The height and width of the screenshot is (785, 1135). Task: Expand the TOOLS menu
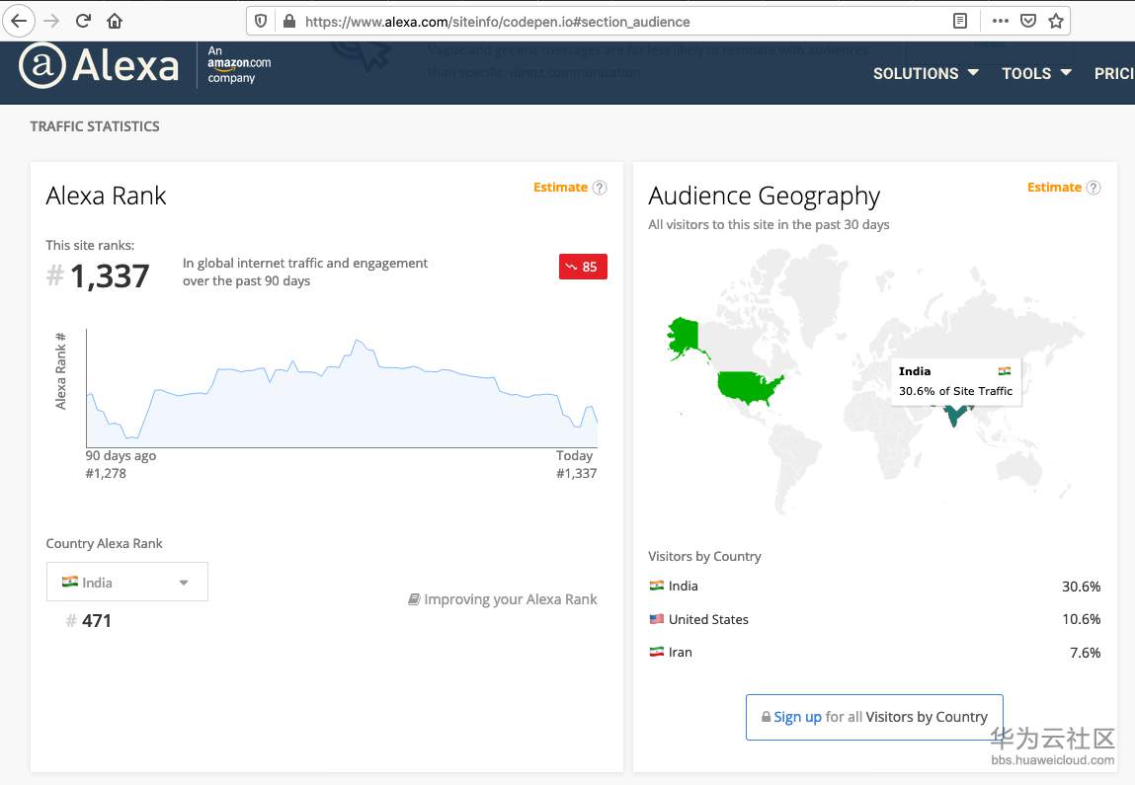click(1036, 73)
